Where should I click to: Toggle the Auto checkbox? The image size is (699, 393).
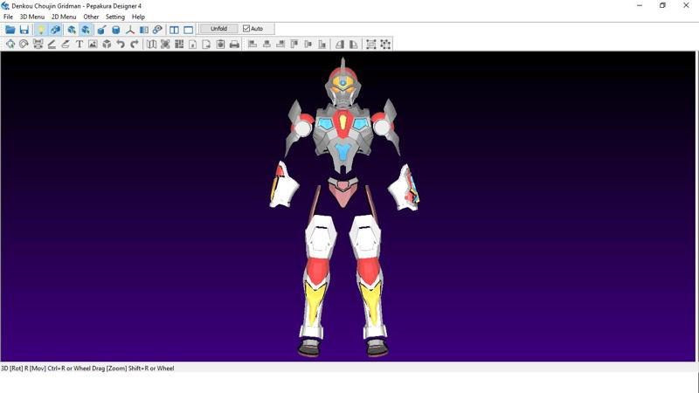pos(253,29)
